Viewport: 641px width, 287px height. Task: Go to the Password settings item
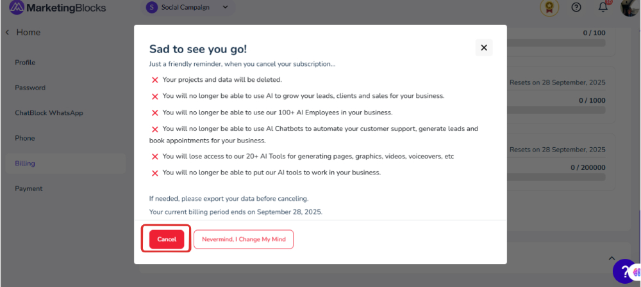[30, 88]
